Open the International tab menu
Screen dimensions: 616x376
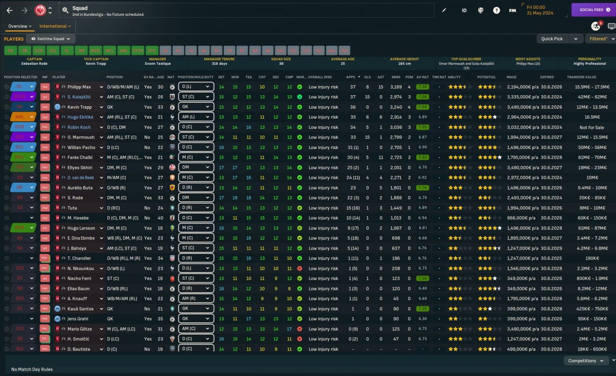click(55, 26)
